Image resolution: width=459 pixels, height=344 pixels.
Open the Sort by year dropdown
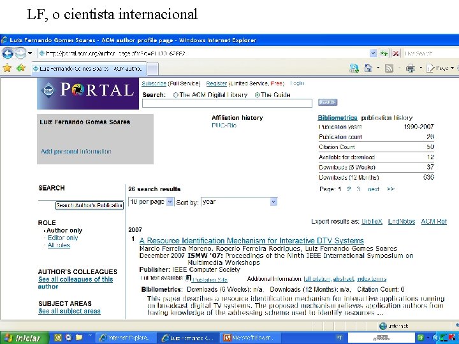(239, 202)
